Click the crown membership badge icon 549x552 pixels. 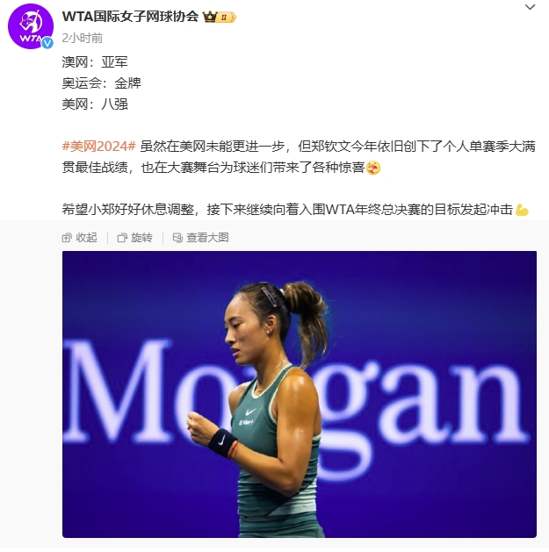coord(209,17)
